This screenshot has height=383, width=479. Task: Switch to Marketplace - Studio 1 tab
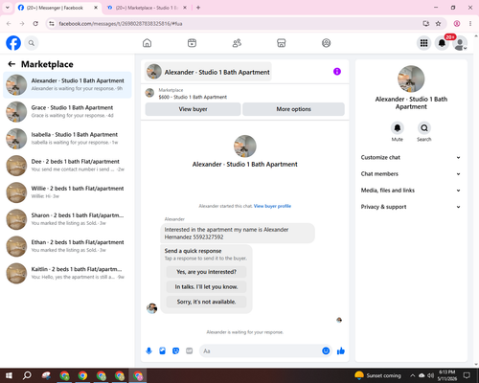(148, 8)
